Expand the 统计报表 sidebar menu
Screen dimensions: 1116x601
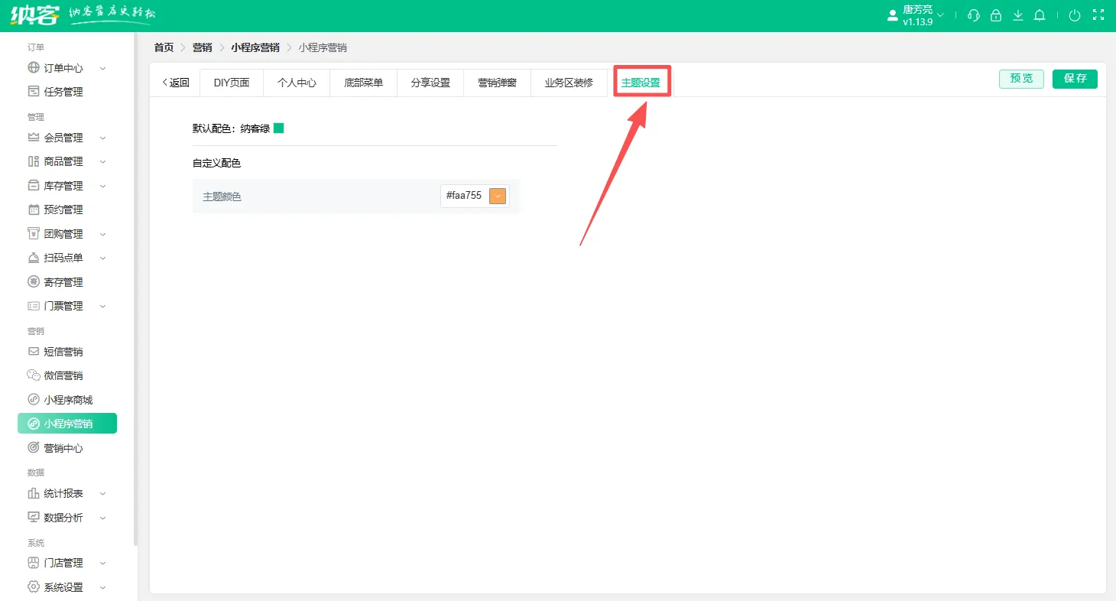[67, 493]
